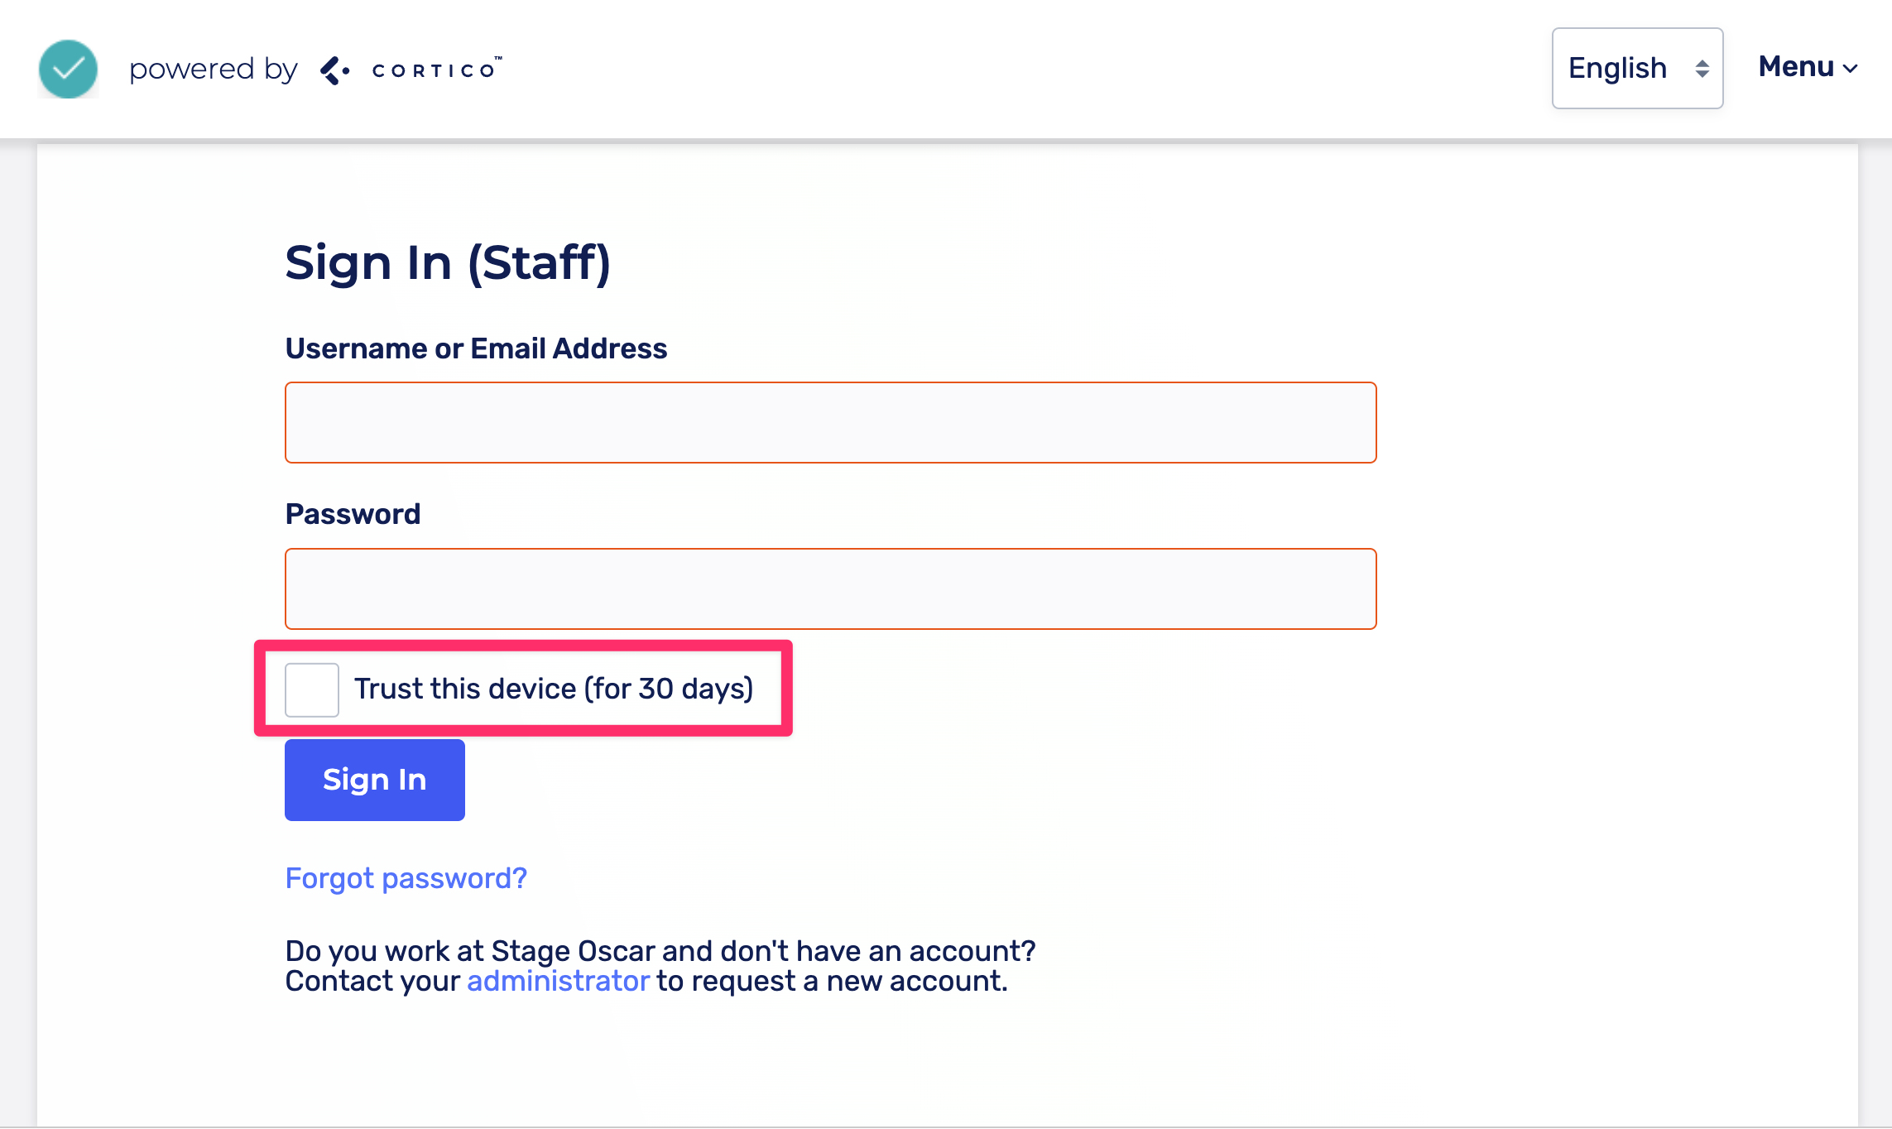Focus the Username or Email Address field
Image resolution: width=1892 pixels, height=1129 pixels.
tap(830, 422)
